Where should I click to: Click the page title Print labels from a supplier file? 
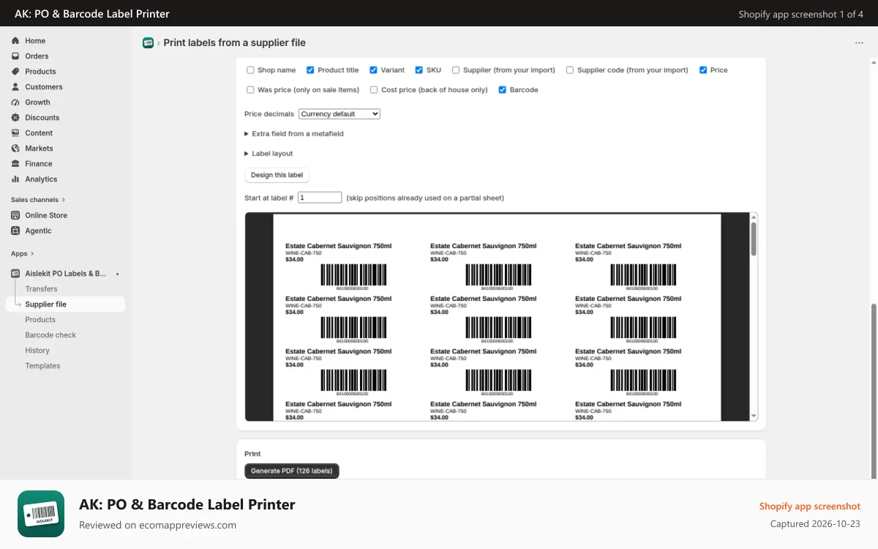234,43
